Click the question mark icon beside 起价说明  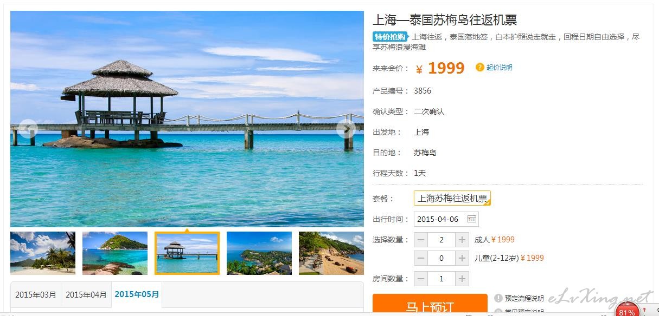pyautogui.click(x=479, y=67)
